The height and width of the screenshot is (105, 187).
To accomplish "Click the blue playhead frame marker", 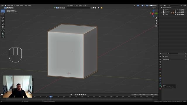I will pos(51,97).
